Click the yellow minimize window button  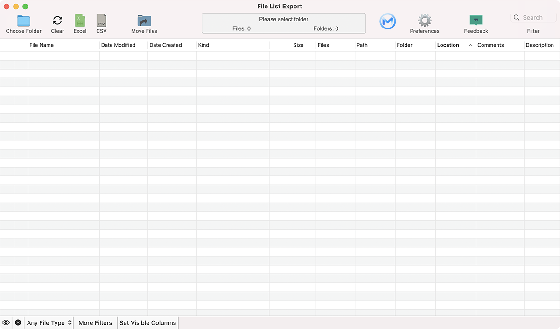16,7
